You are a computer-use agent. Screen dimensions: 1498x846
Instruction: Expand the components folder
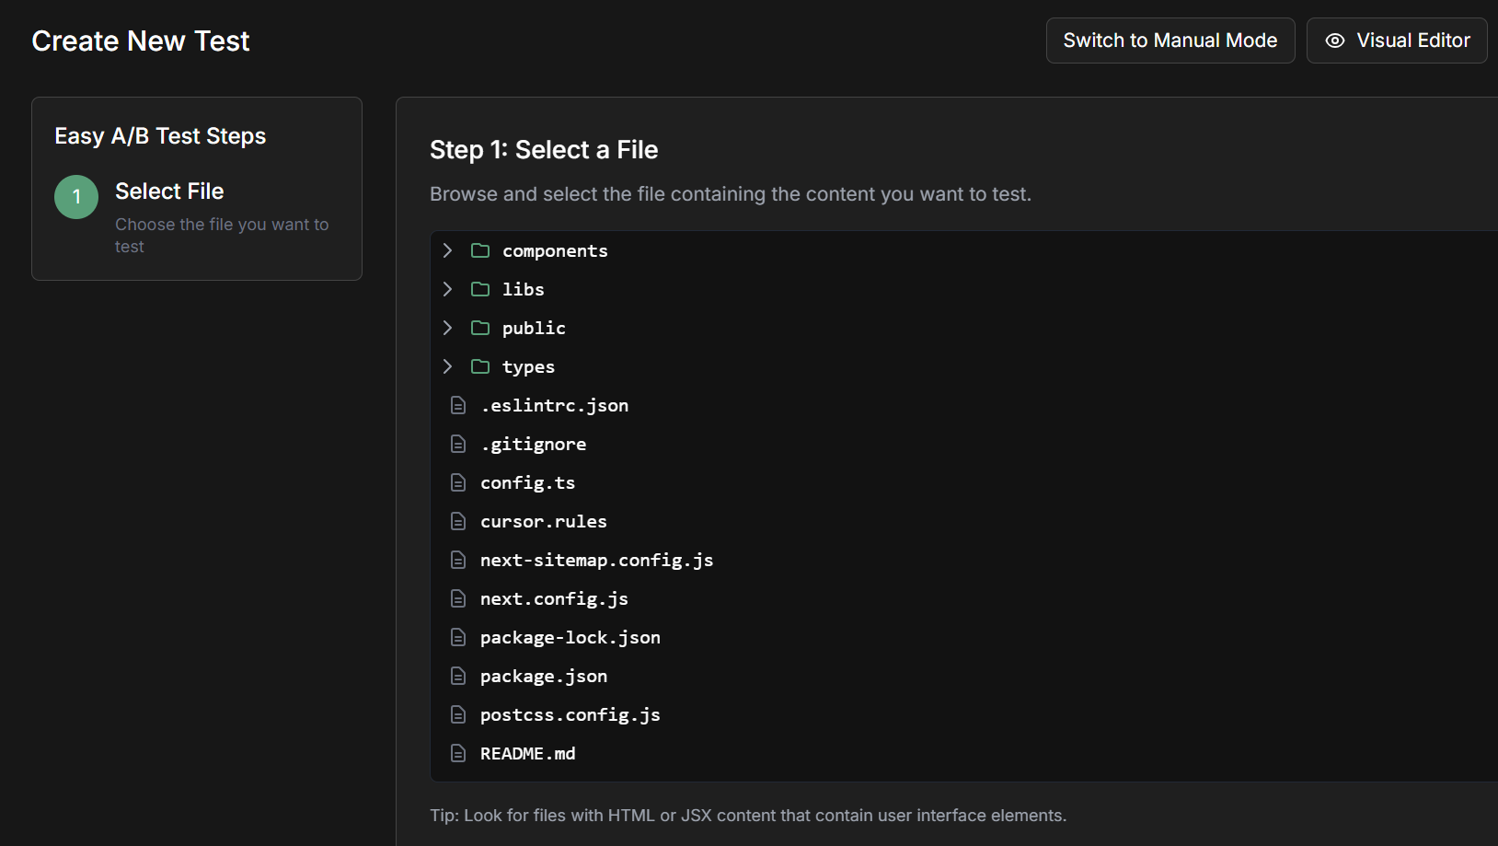pyautogui.click(x=447, y=249)
